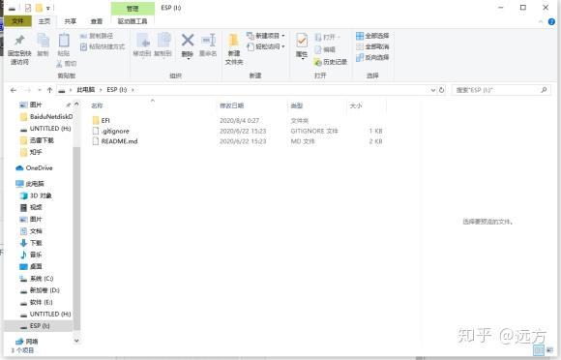Open the Drive Tools tab
The width and height of the screenshot is (561, 360).
[133, 21]
